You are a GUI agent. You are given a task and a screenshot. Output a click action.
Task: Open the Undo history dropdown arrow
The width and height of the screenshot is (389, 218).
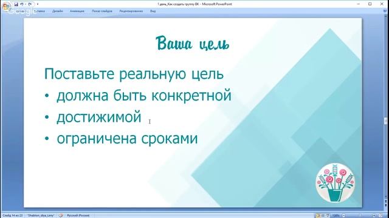tap(26, 4)
